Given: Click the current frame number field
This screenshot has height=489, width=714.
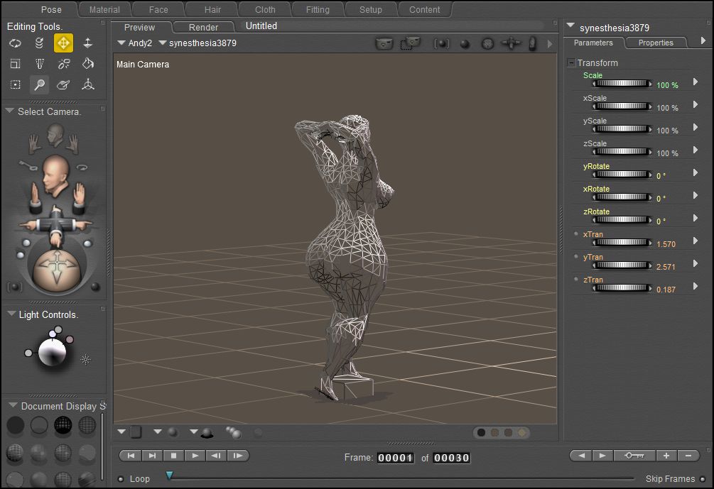Looking at the screenshot, I should click(395, 458).
